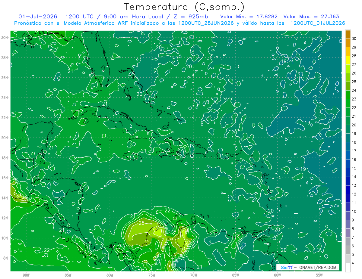
Task: Click the SisTT – ONAMET/REP.DOM. logo box
Action: [308, 267]
